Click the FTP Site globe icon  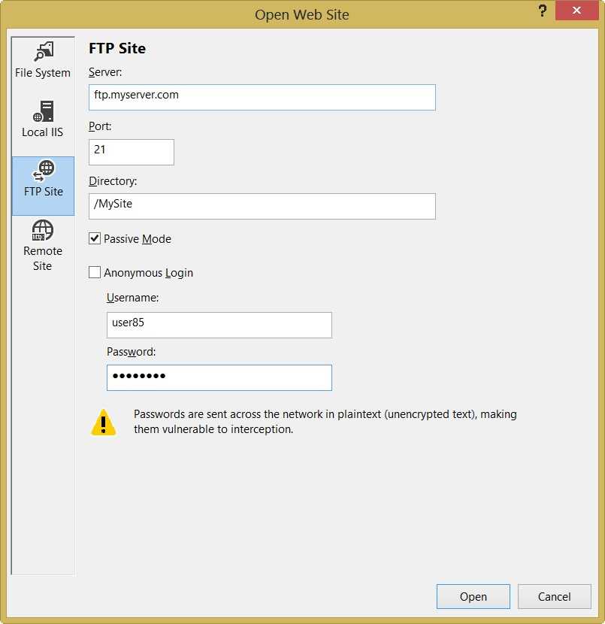43,171
